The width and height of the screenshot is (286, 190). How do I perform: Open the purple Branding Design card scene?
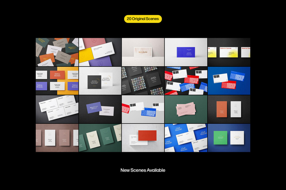coord(100,109)
